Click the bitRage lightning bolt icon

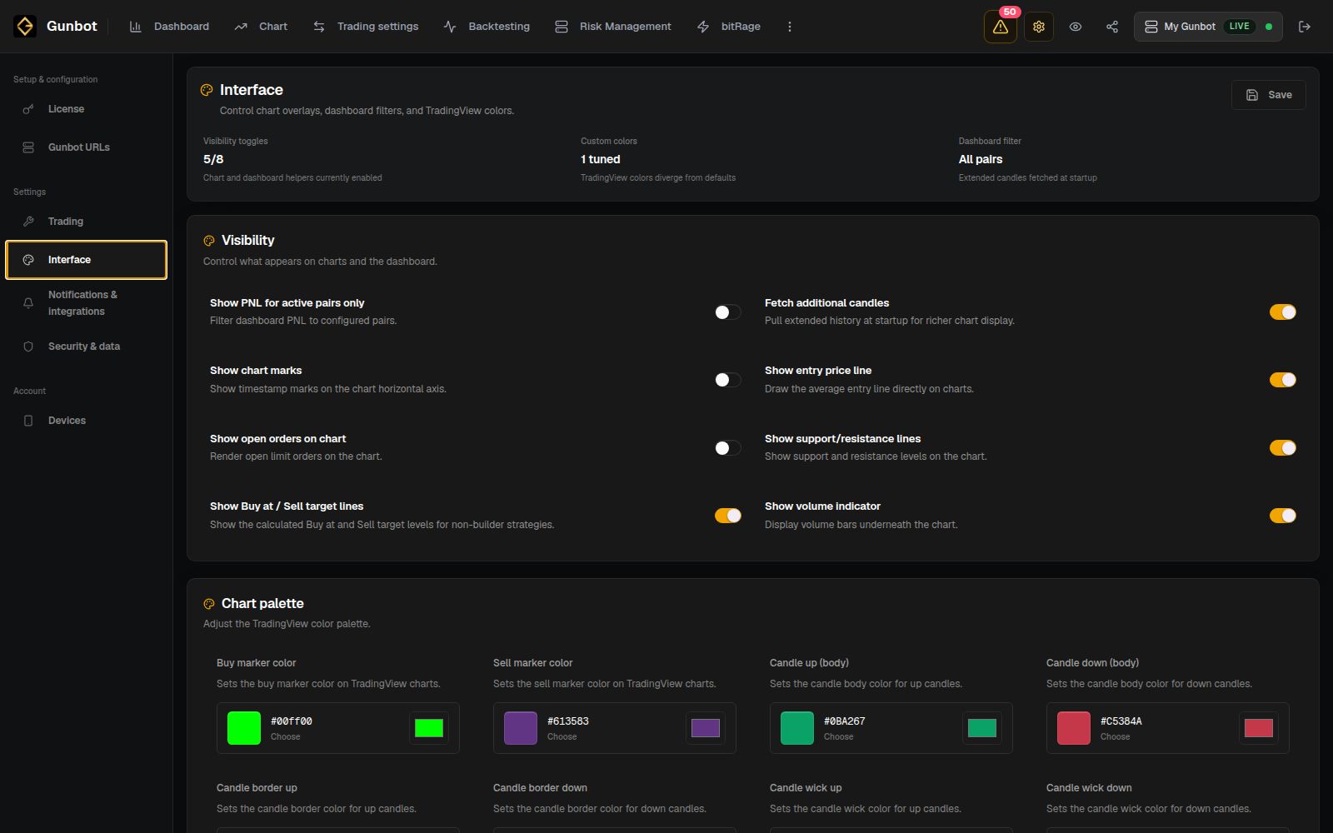[703, 27]
